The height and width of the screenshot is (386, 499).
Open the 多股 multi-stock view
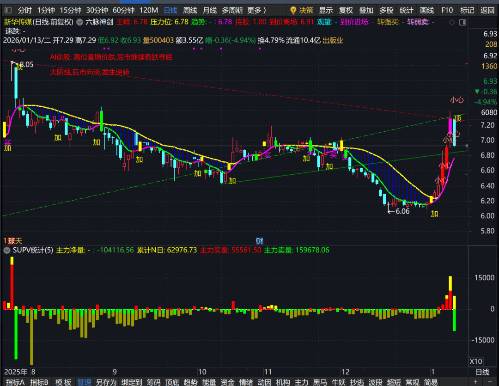[x=386, y=11]
